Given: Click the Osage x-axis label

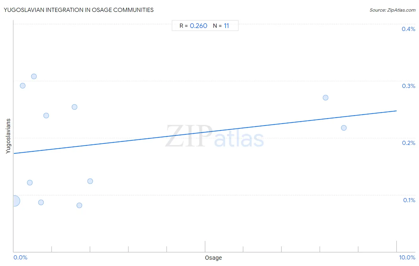Looking at the screenshot, I should 213,258.
